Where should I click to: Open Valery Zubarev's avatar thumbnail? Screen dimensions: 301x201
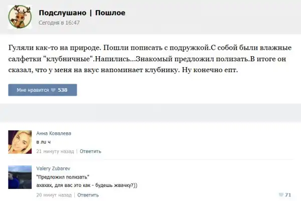(x=21, y=177)
